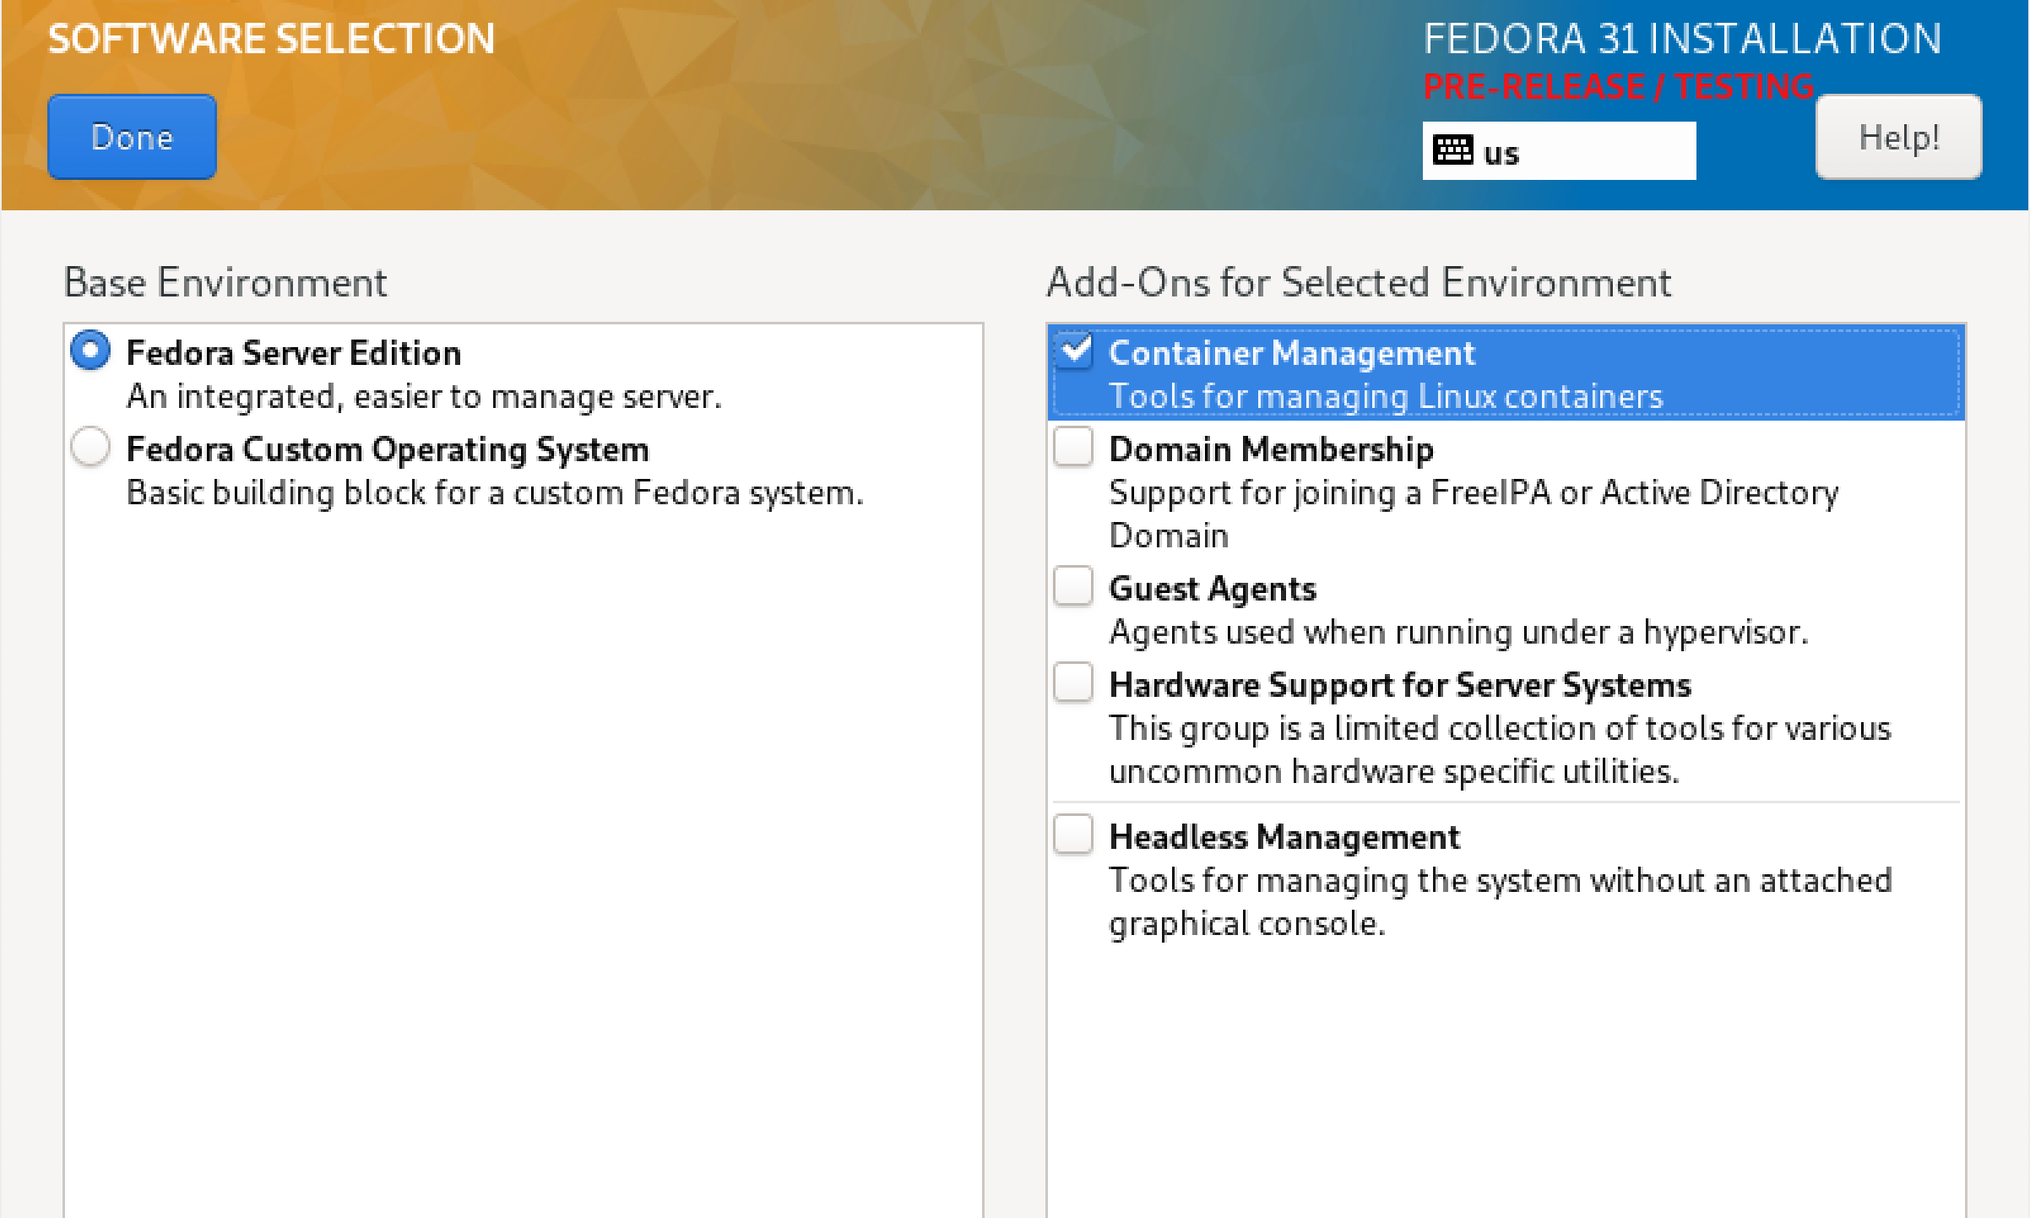Image resolution: width=2030 pixels, height=1218 pixels.
Task: Click the keyboard layout icon
Action: point(1452,151)
